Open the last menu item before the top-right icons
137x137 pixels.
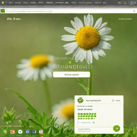(x=105, y=3)
